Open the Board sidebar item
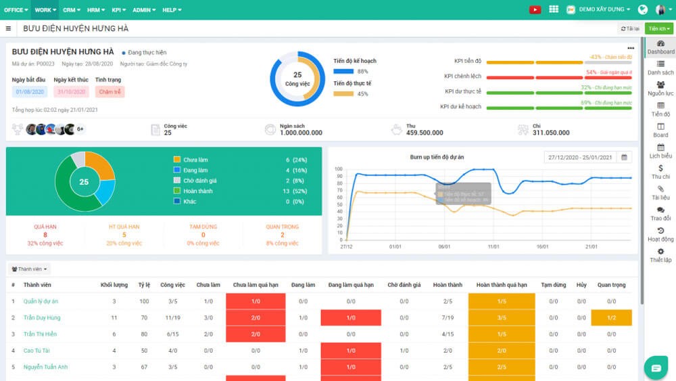The height and width of the screenshot is (381, 676). pyautogui.click(x=660, y=130)
